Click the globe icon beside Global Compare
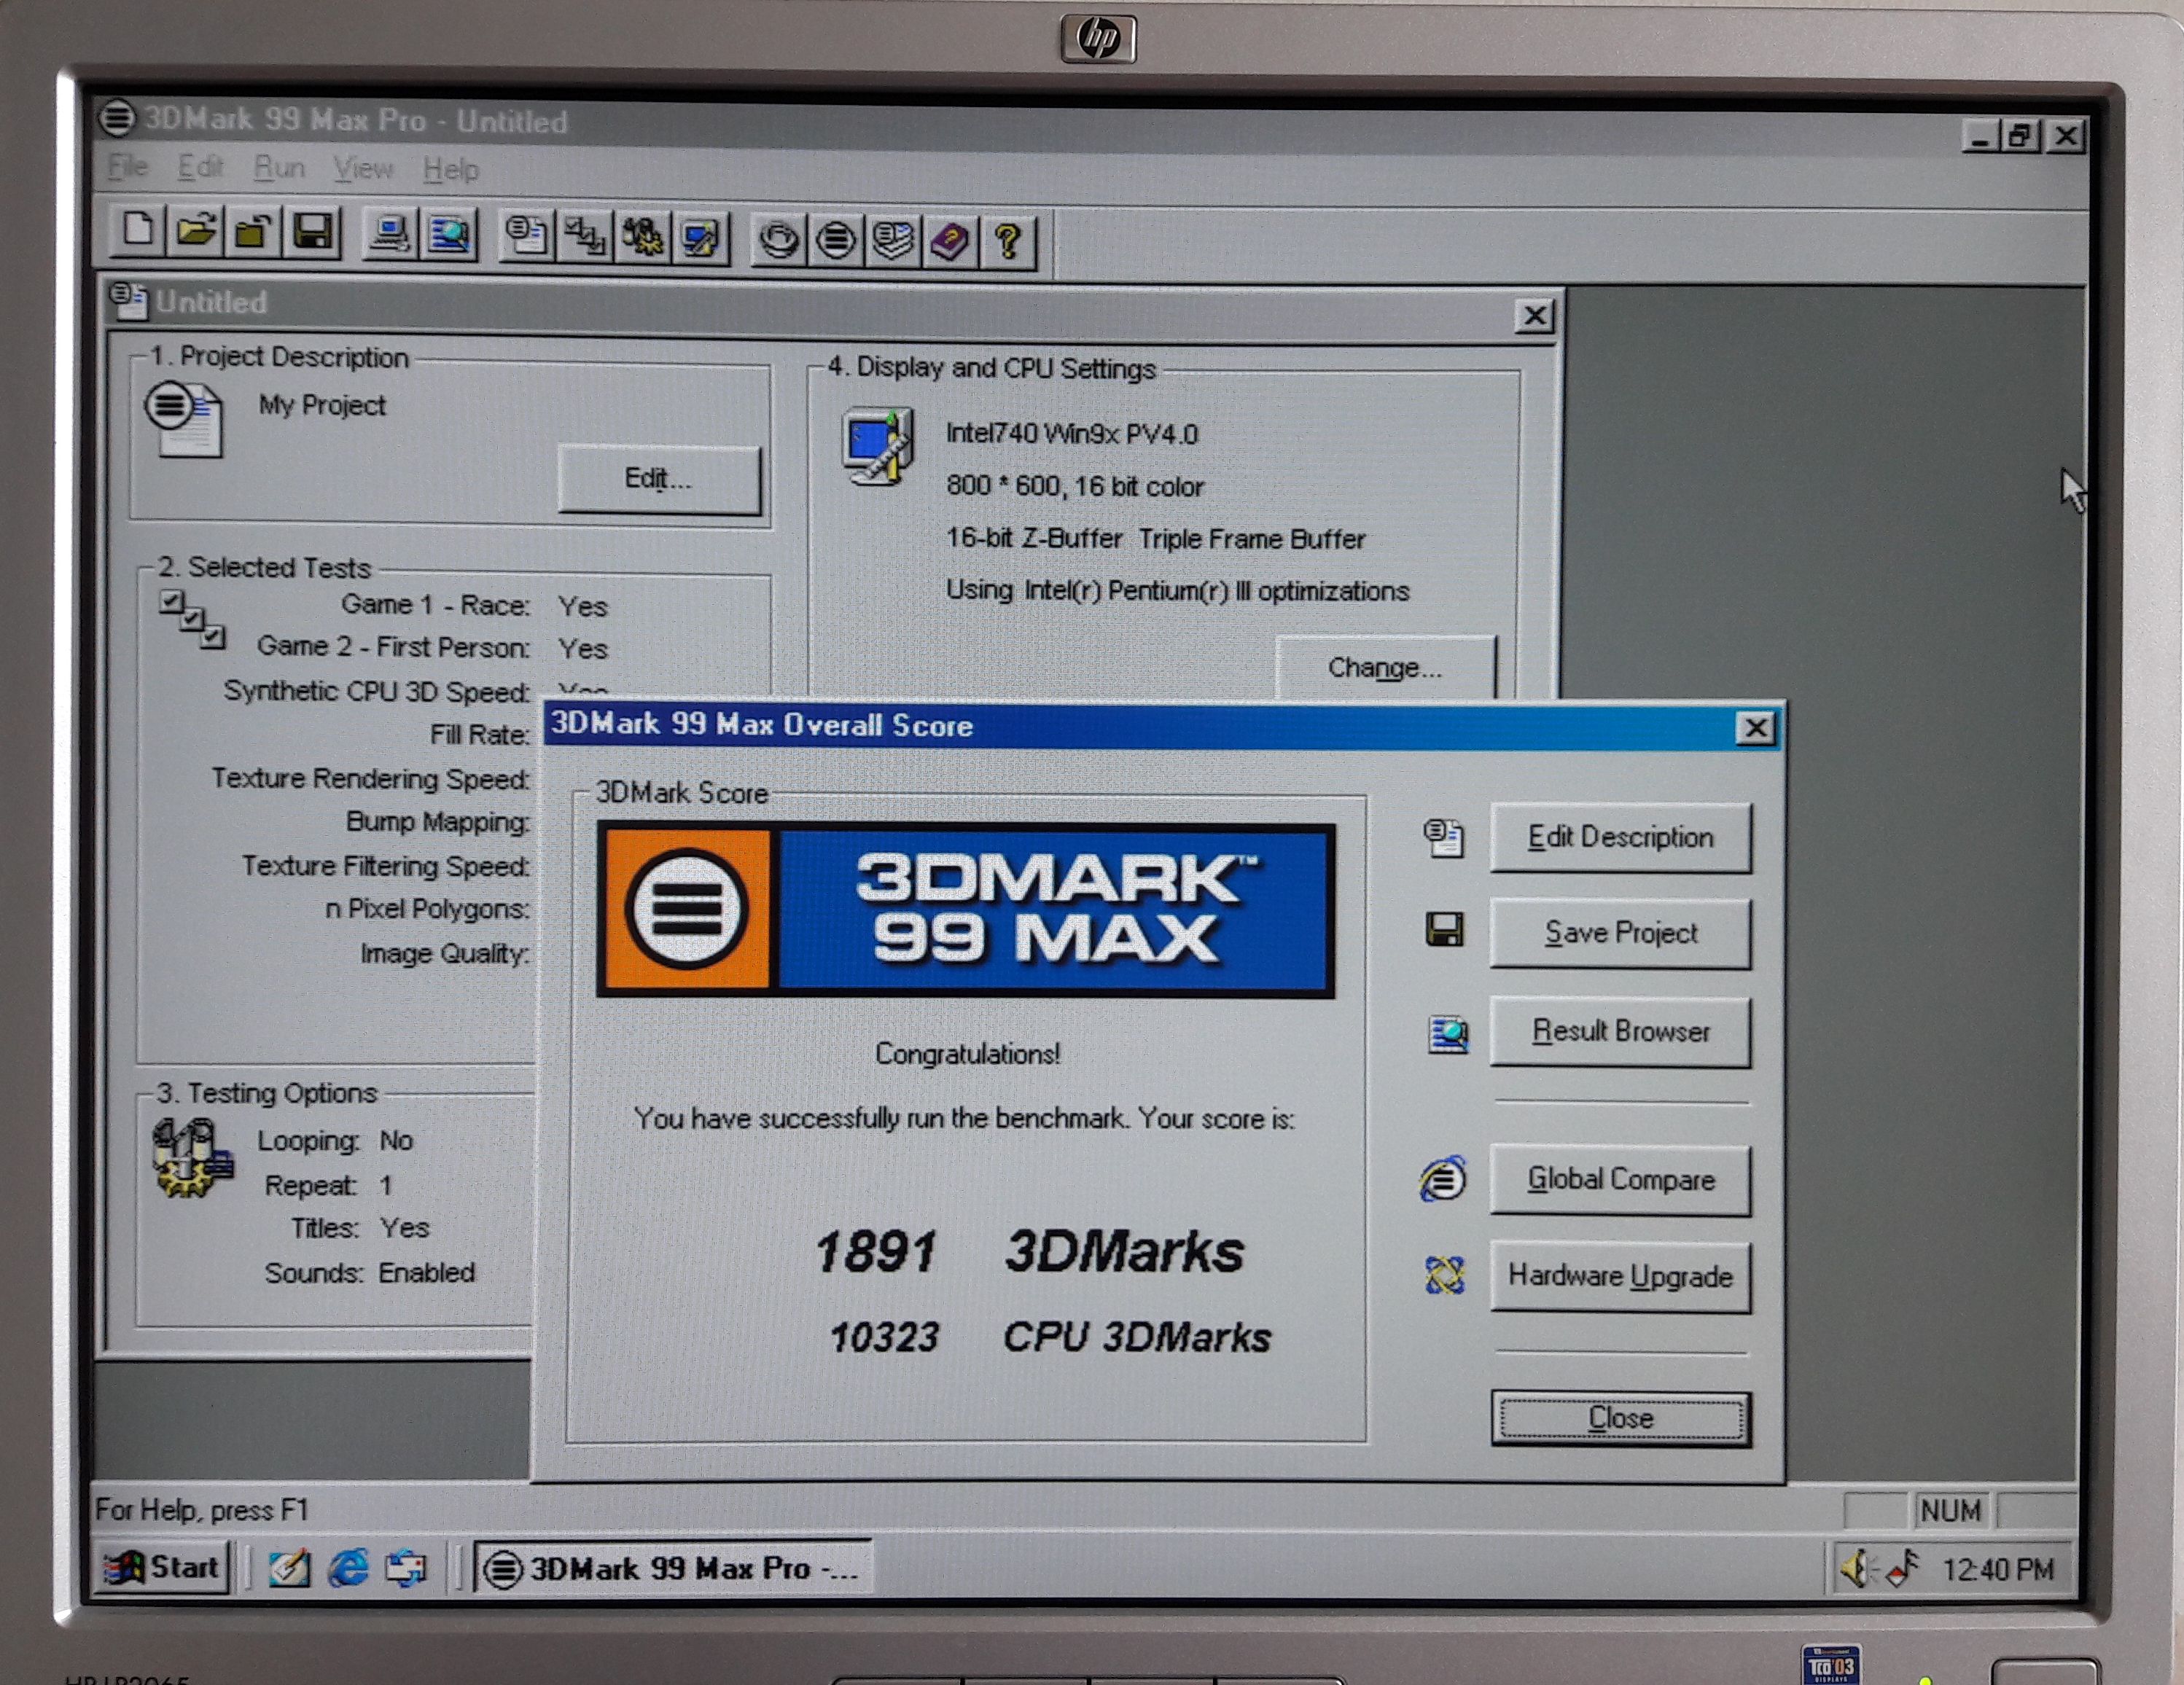The width and height of the screenshot is (2184, 1685). coord(1442,1179)
